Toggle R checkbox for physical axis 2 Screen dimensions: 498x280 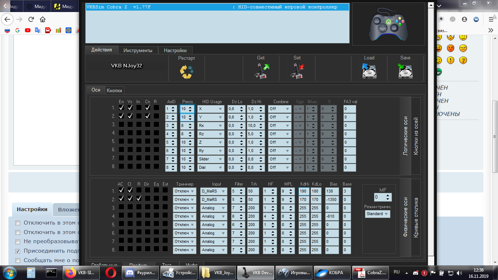139,199
